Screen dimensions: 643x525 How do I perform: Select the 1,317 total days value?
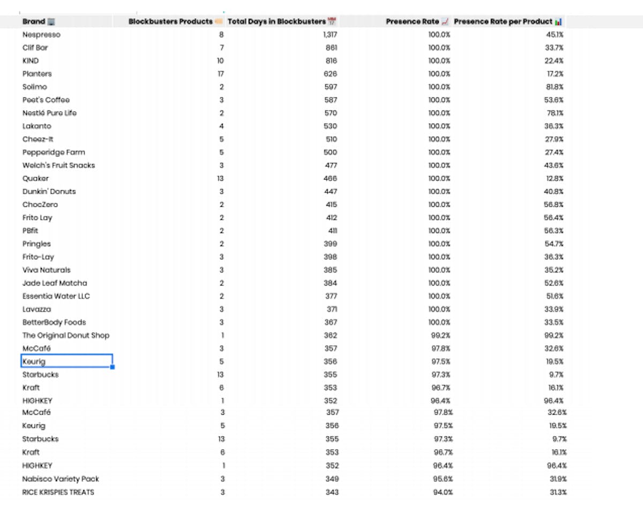point(330,35)
